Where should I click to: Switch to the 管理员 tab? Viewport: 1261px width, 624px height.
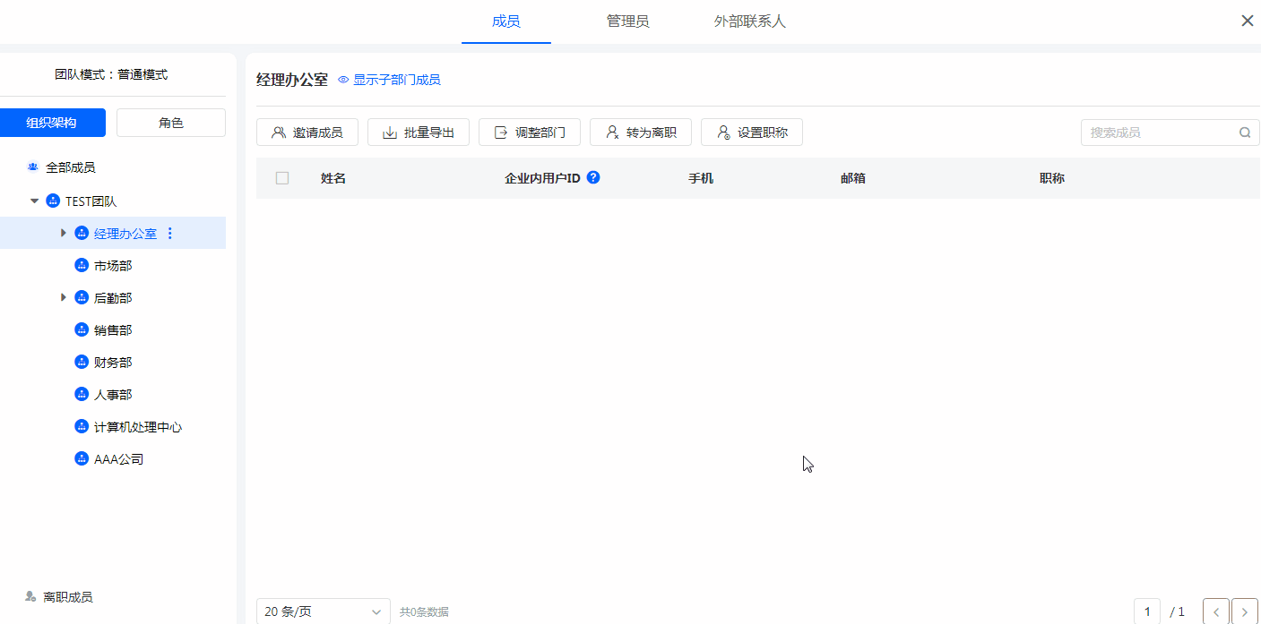coord(627,21)
